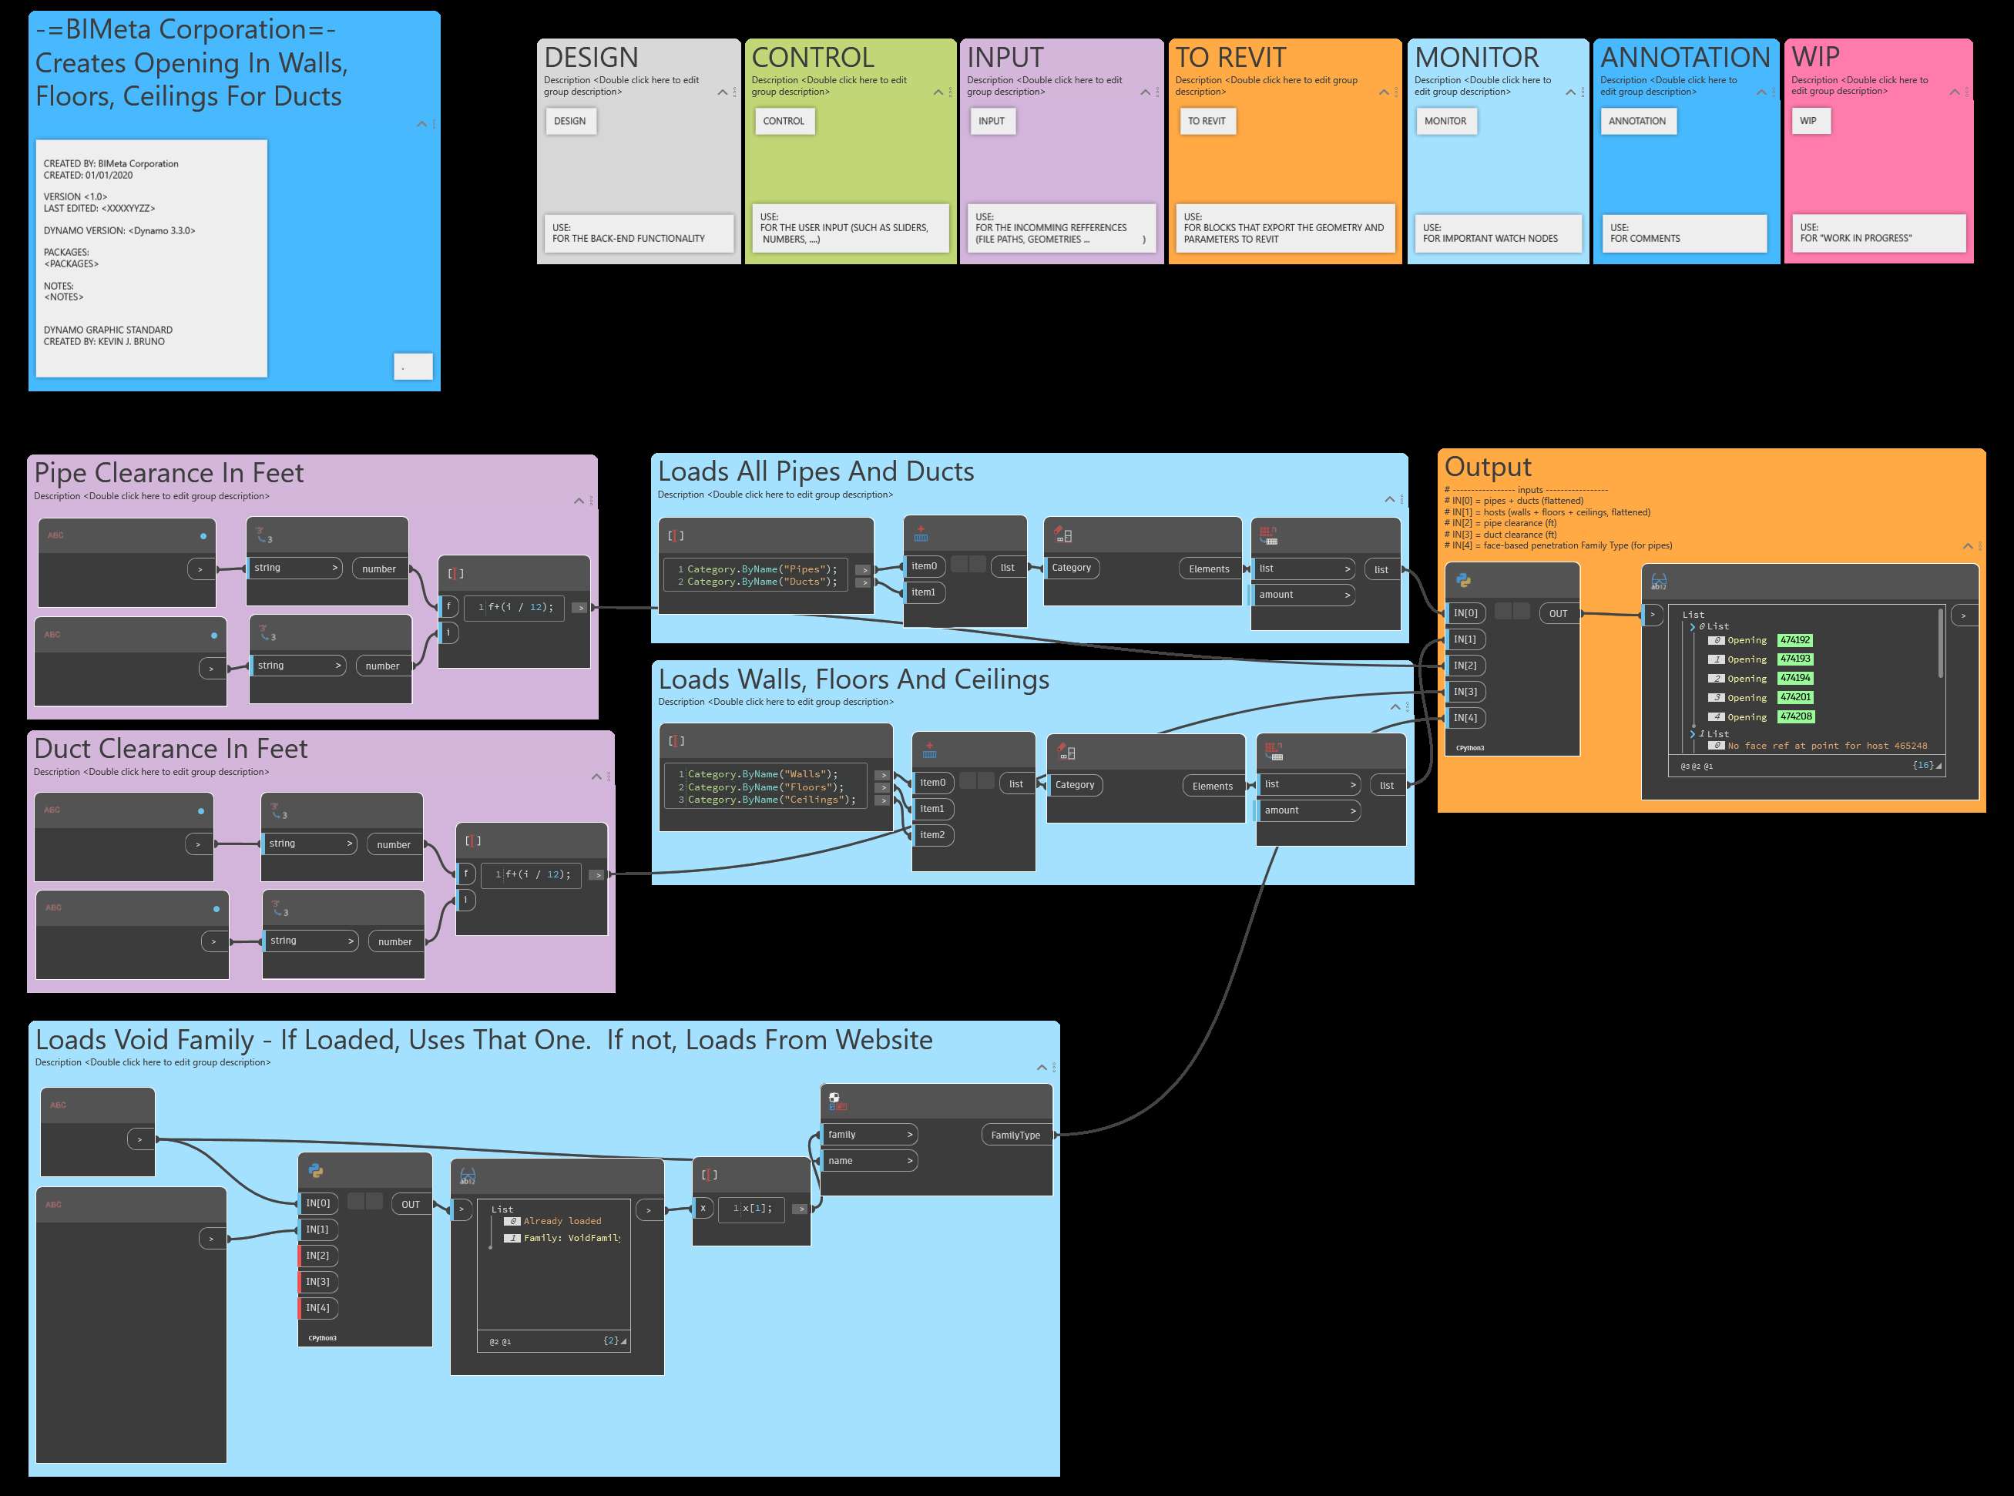Click the Python script icon in Output group
The image size is (2014, 1496).
[x=1463, y=581]
